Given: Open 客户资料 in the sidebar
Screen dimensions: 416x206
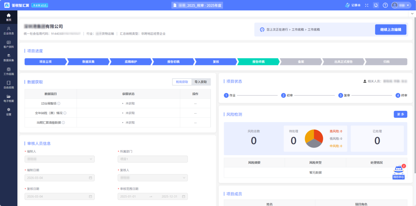Looking at the screenshot, I should pos(8,44).
